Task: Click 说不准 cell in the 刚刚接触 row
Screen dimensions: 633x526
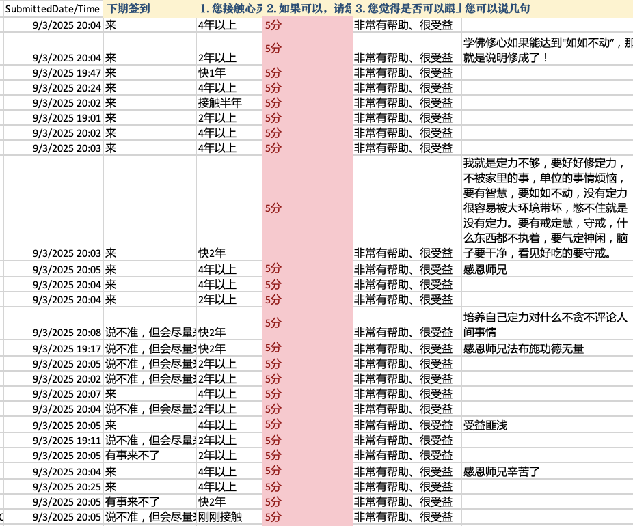Action: pos(150,516)
